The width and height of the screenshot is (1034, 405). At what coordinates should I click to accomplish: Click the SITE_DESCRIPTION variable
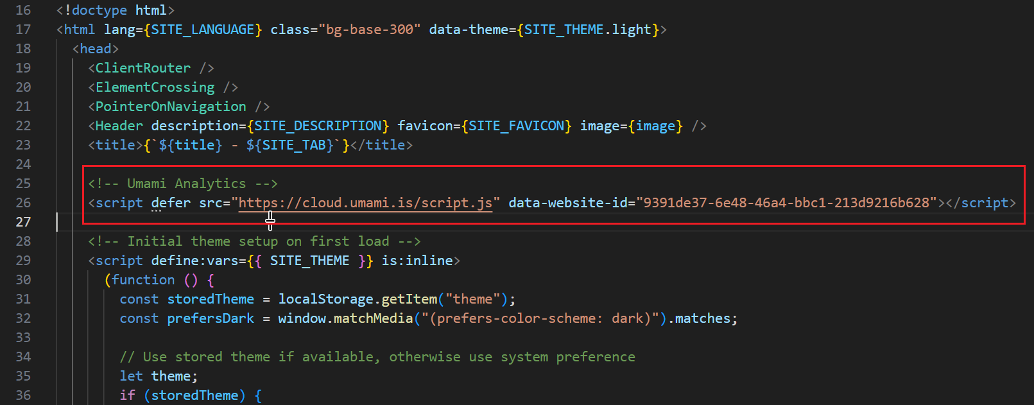pos(318,126)
